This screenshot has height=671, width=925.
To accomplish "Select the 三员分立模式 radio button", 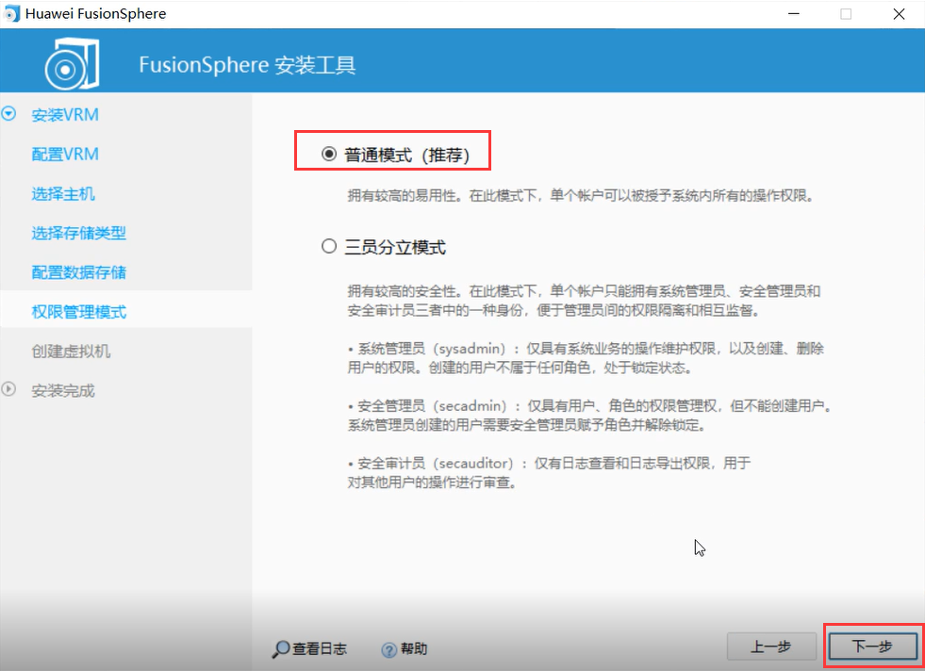I will (328, 246).
